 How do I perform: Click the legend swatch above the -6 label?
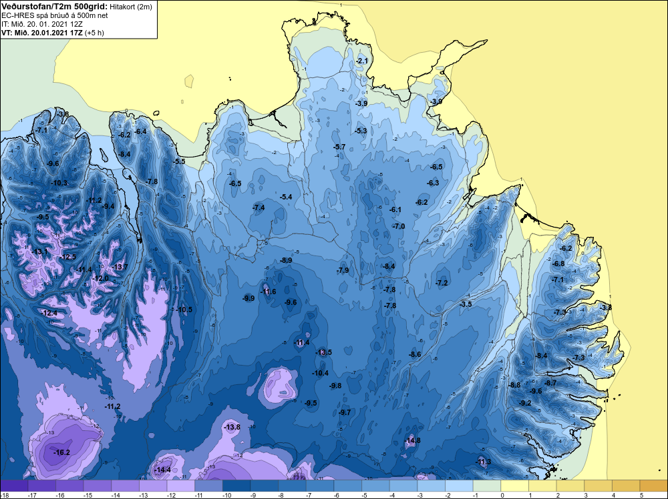347,486
